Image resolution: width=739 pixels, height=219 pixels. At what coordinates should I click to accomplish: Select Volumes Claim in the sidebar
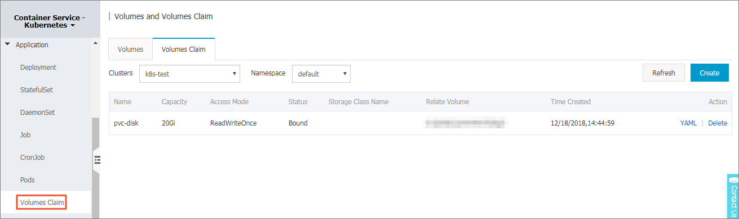(x=42, y=202)
